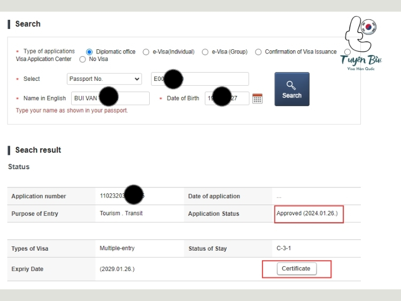The image size is (401, 301).
Task: Open the Passport No. dropdown
Action: pos(104,79)
